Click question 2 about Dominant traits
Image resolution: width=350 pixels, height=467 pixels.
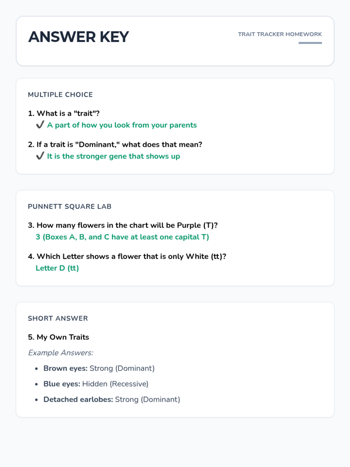click(x=115, y=144)
